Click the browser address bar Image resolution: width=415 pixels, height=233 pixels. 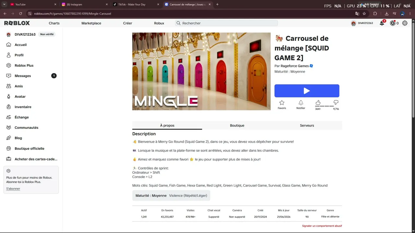tap(191, 14)
